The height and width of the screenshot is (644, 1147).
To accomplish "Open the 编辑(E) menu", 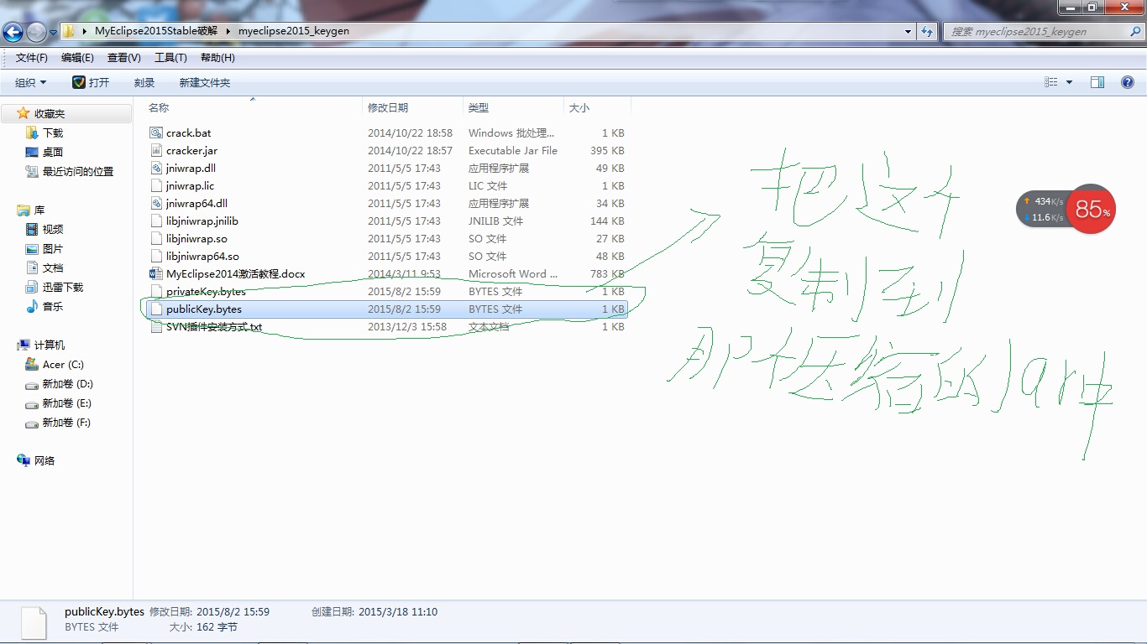I will [x=77, y=58].
